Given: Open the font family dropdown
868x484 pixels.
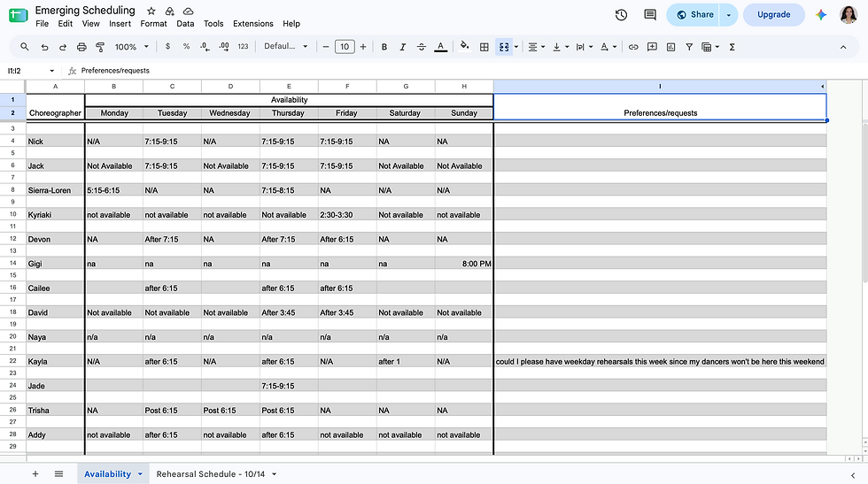Looking at the screenshot, I should pyautogui.click(x=285, y=47).
